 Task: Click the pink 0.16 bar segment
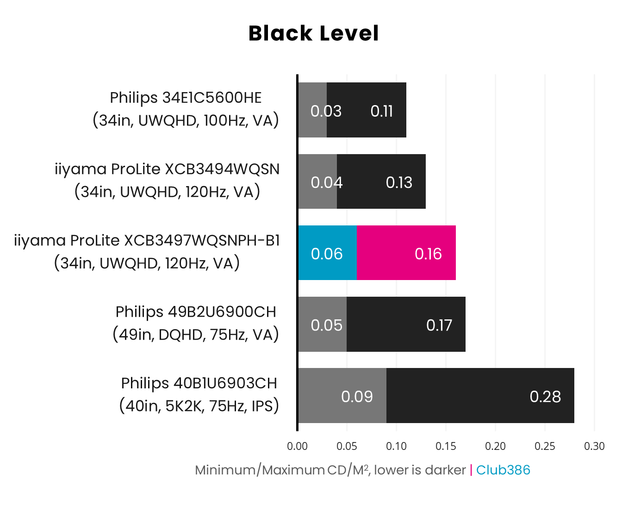click(x=406, y=253)
